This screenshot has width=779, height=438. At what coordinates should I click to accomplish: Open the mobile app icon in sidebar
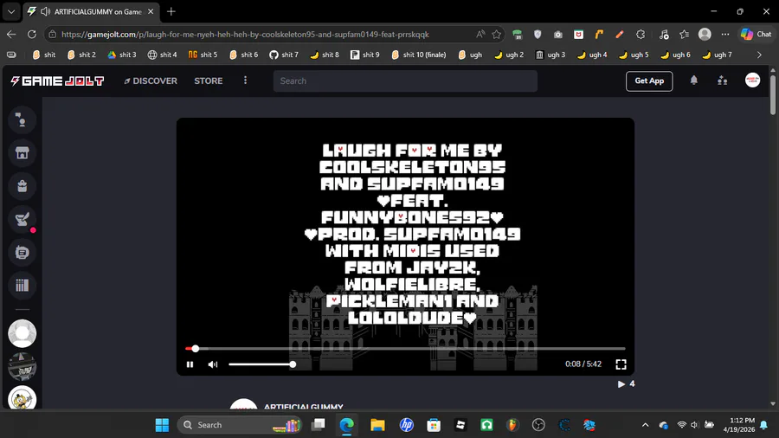22,252
